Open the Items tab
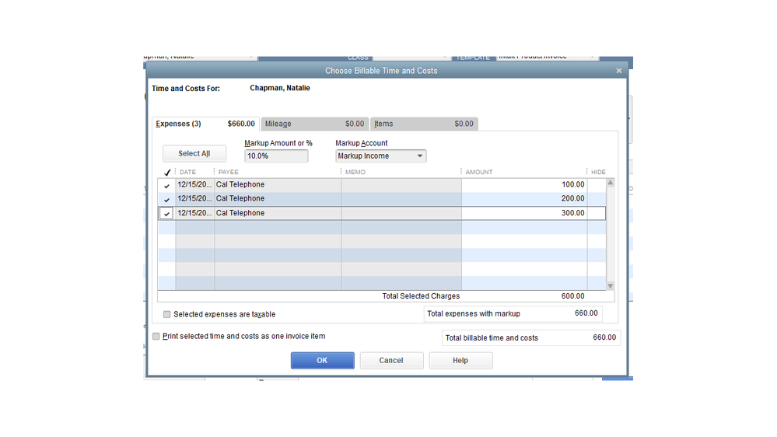The image size is (777, 437). [x=424, y=124]
